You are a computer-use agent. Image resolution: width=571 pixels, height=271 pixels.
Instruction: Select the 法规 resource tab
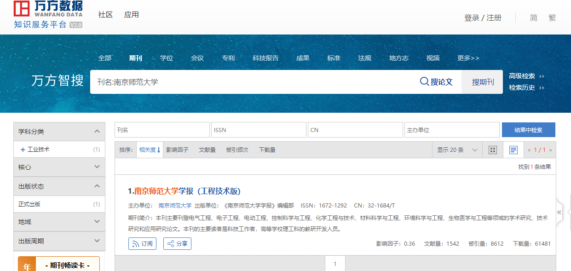point(364,58)
